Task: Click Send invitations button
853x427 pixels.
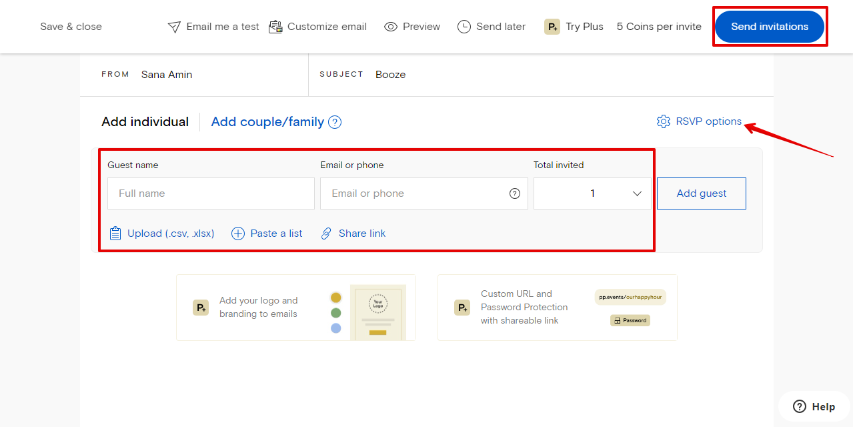Action: pos(770,27)
